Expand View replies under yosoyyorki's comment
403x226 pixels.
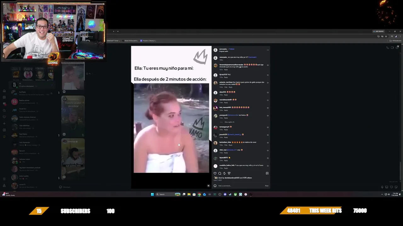(x=229, y=122)
